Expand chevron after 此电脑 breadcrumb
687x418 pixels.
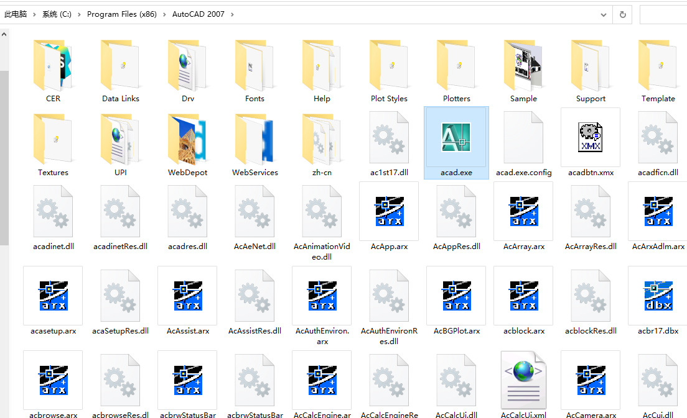tap(34, 14)
